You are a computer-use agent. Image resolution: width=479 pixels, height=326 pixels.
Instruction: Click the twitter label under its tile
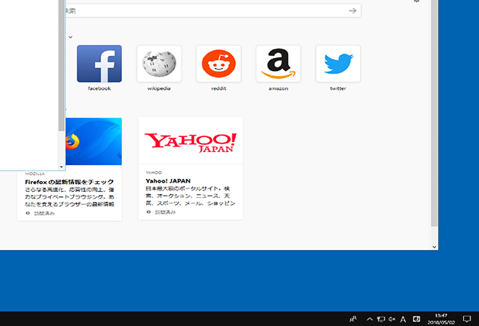click(338, 88)
